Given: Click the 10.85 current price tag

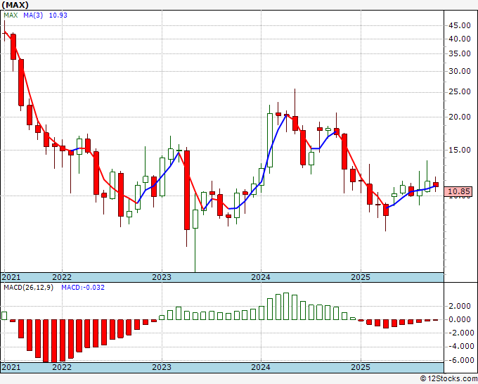Looking at the screenshot, I should pos(459,191).
